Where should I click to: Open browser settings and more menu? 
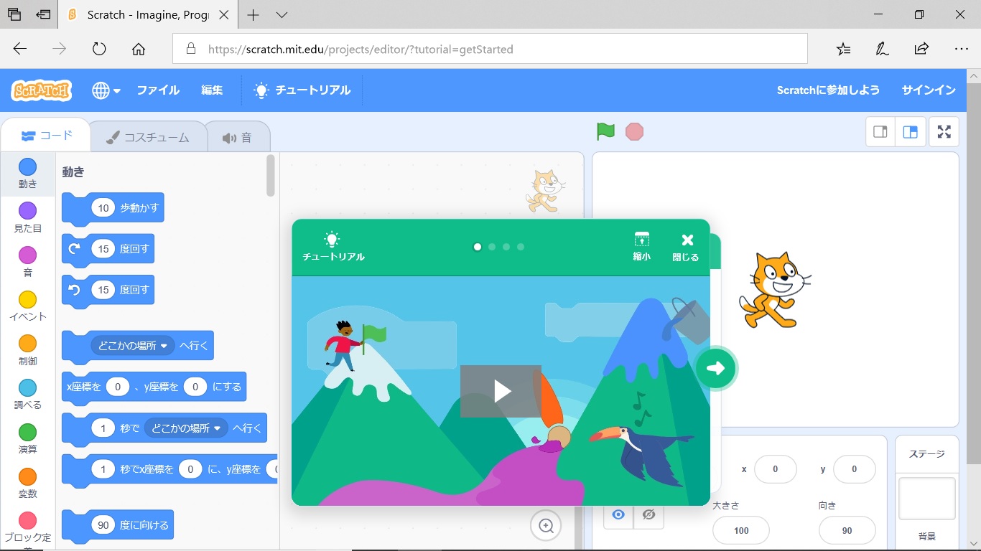click(962, 49)
